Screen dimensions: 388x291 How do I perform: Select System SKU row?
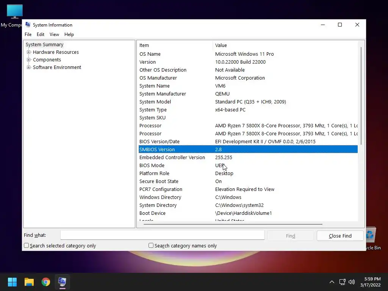coord(248,117)
